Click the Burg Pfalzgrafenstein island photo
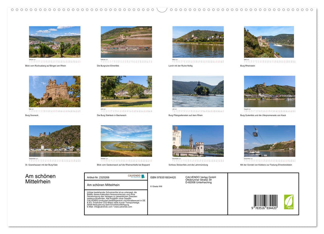Screen dimensions: 324x234 coord(198,91)
